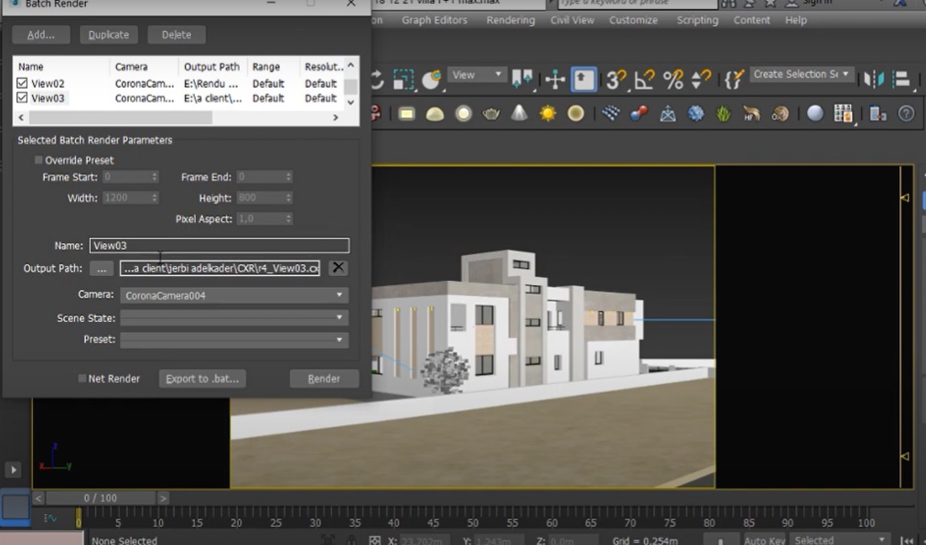Image resolution: width=926 pixels, height=545 pixels.
Task: Click the Output Path browse '...' button
Action: coord(102,268)
